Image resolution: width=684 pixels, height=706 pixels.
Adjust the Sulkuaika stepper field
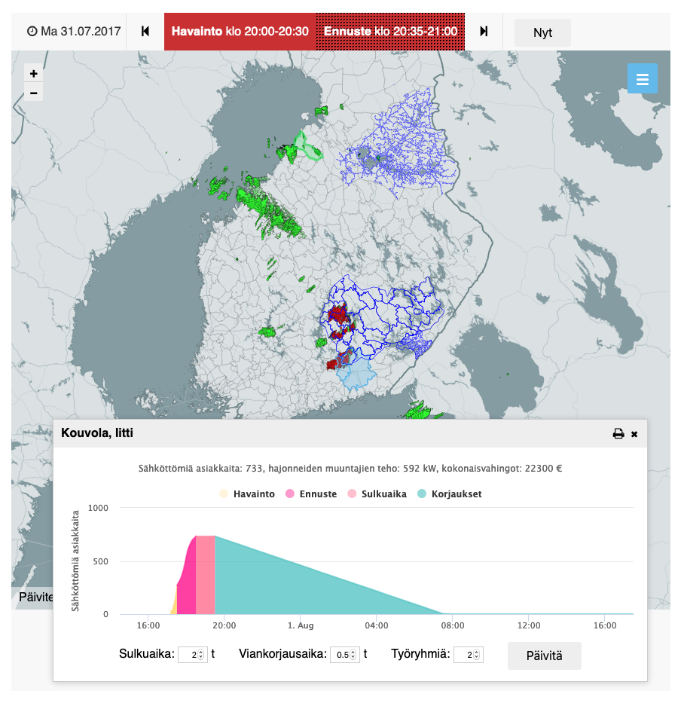click(x=193, y=655)
